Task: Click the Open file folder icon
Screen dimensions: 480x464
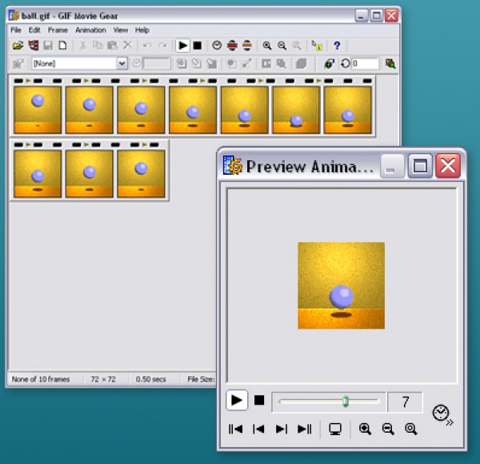Action: (18, 46)
